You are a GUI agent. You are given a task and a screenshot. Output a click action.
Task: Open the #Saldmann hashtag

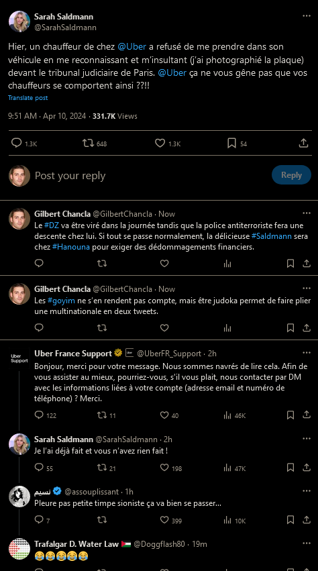[272, 236]
